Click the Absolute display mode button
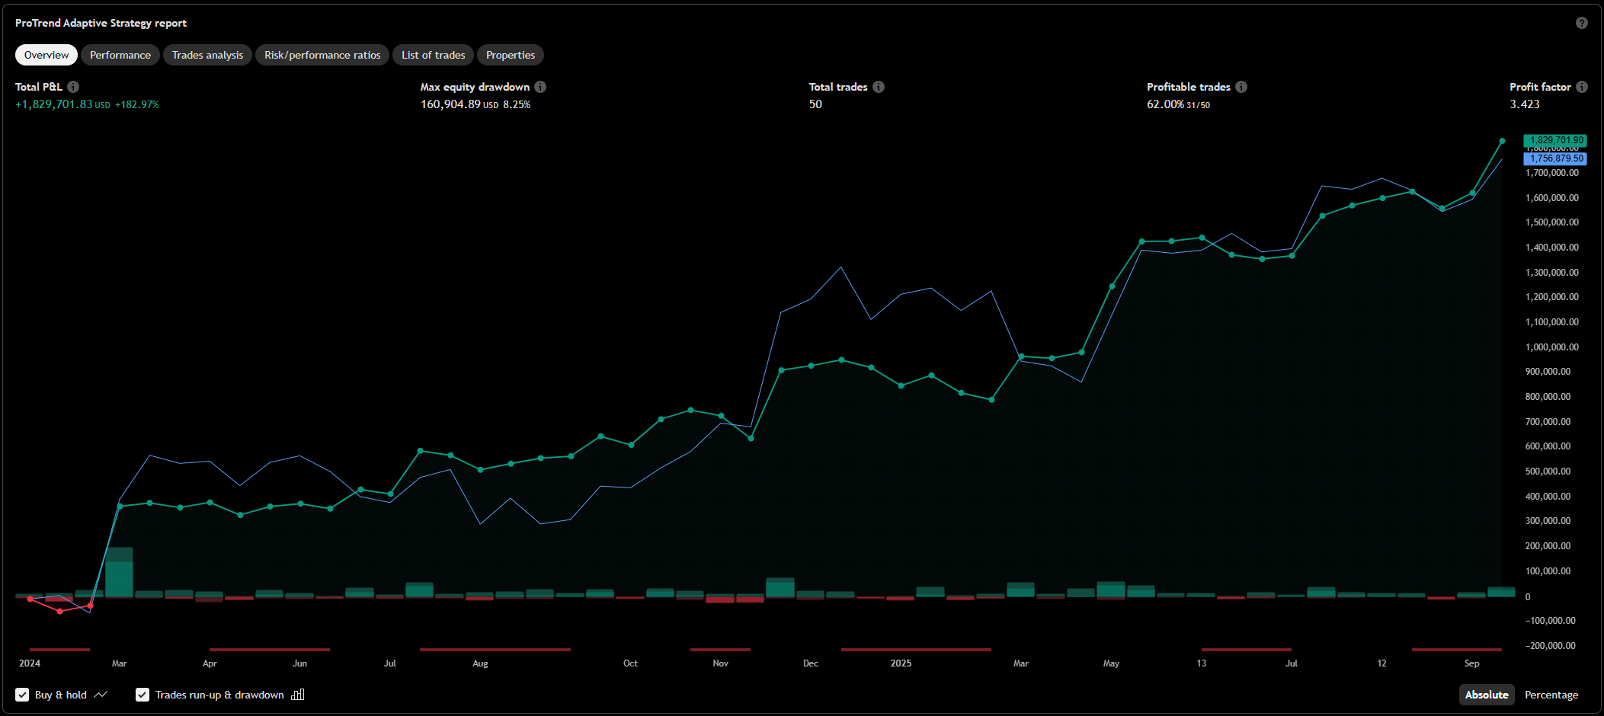The height and width of the screenshot is (716, 1604). (x=1487, y=694)
